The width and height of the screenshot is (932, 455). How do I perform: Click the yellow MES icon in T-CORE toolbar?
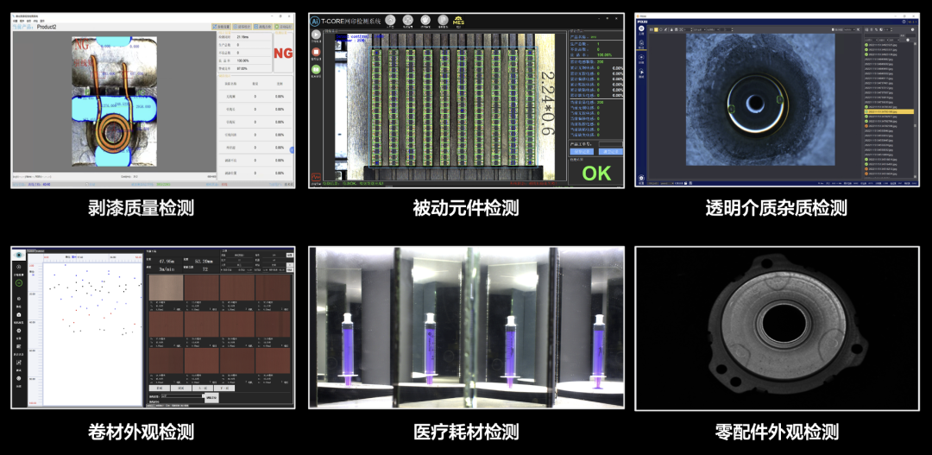[x=459, y=22]
